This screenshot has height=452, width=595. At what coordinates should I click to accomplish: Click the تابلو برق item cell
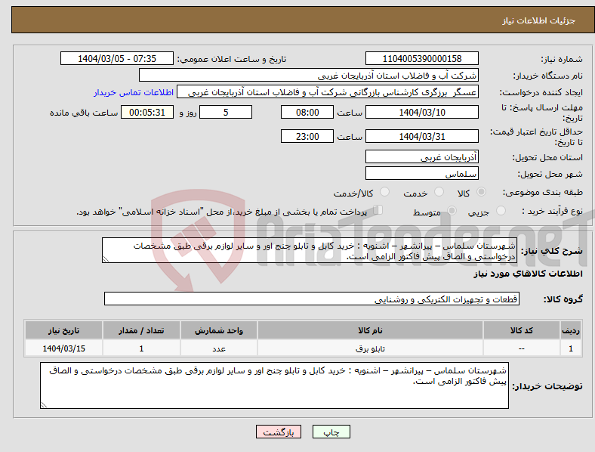point(370,348)
